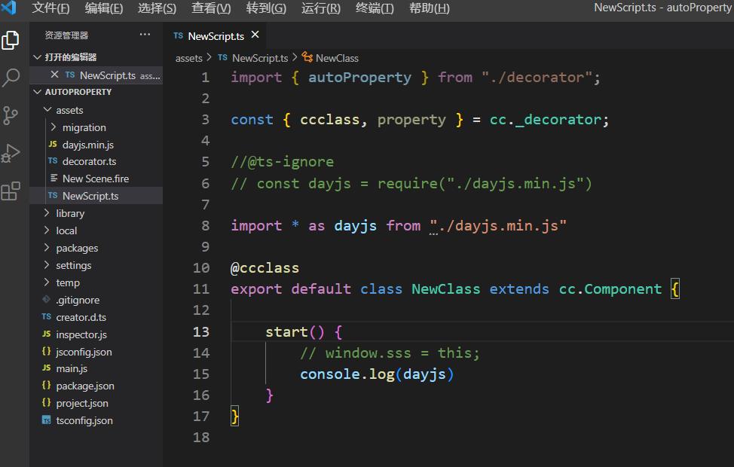Expand the library folder
Screen dimensions: 734x467
(x=46, y=213)
